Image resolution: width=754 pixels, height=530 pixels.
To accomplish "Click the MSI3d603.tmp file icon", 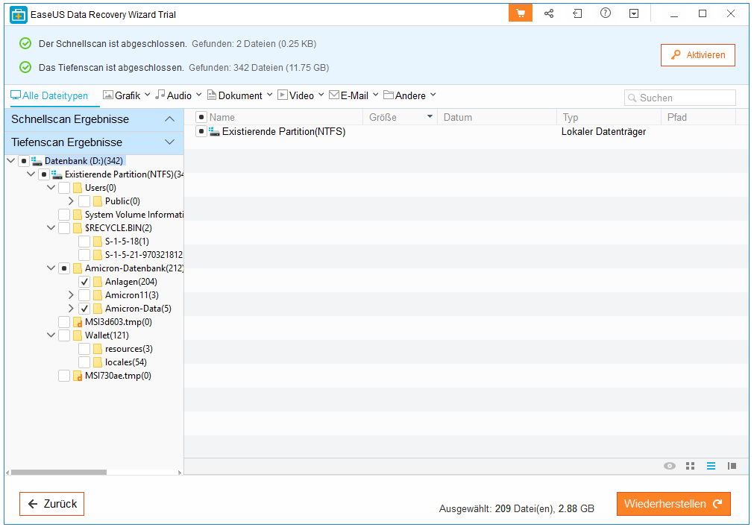I will coord(78,323).
